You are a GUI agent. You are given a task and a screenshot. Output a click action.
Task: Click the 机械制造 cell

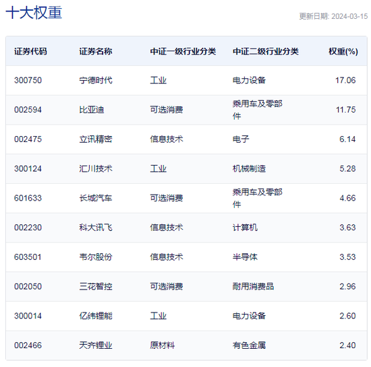(x=249, y=168)
